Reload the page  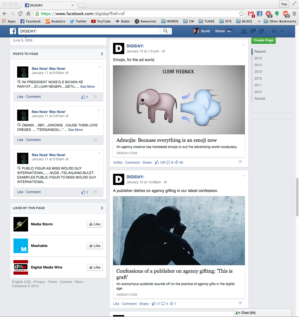point(20,14)
